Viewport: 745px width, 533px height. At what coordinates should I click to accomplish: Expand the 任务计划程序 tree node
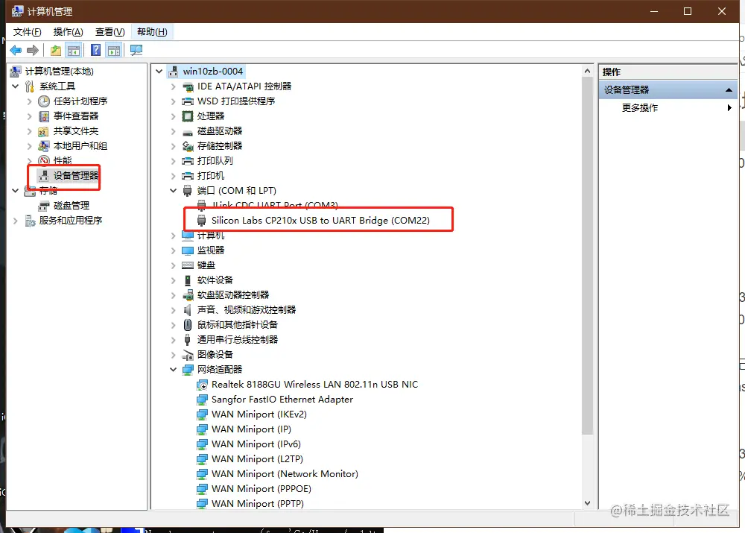point(29,101)
